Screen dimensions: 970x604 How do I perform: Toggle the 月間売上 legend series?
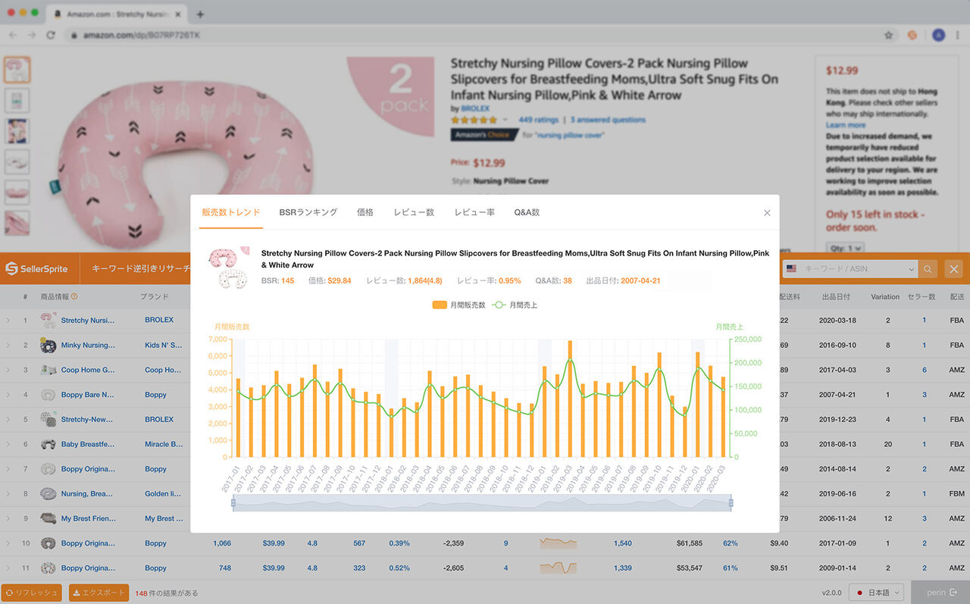[x=515, y=305]
